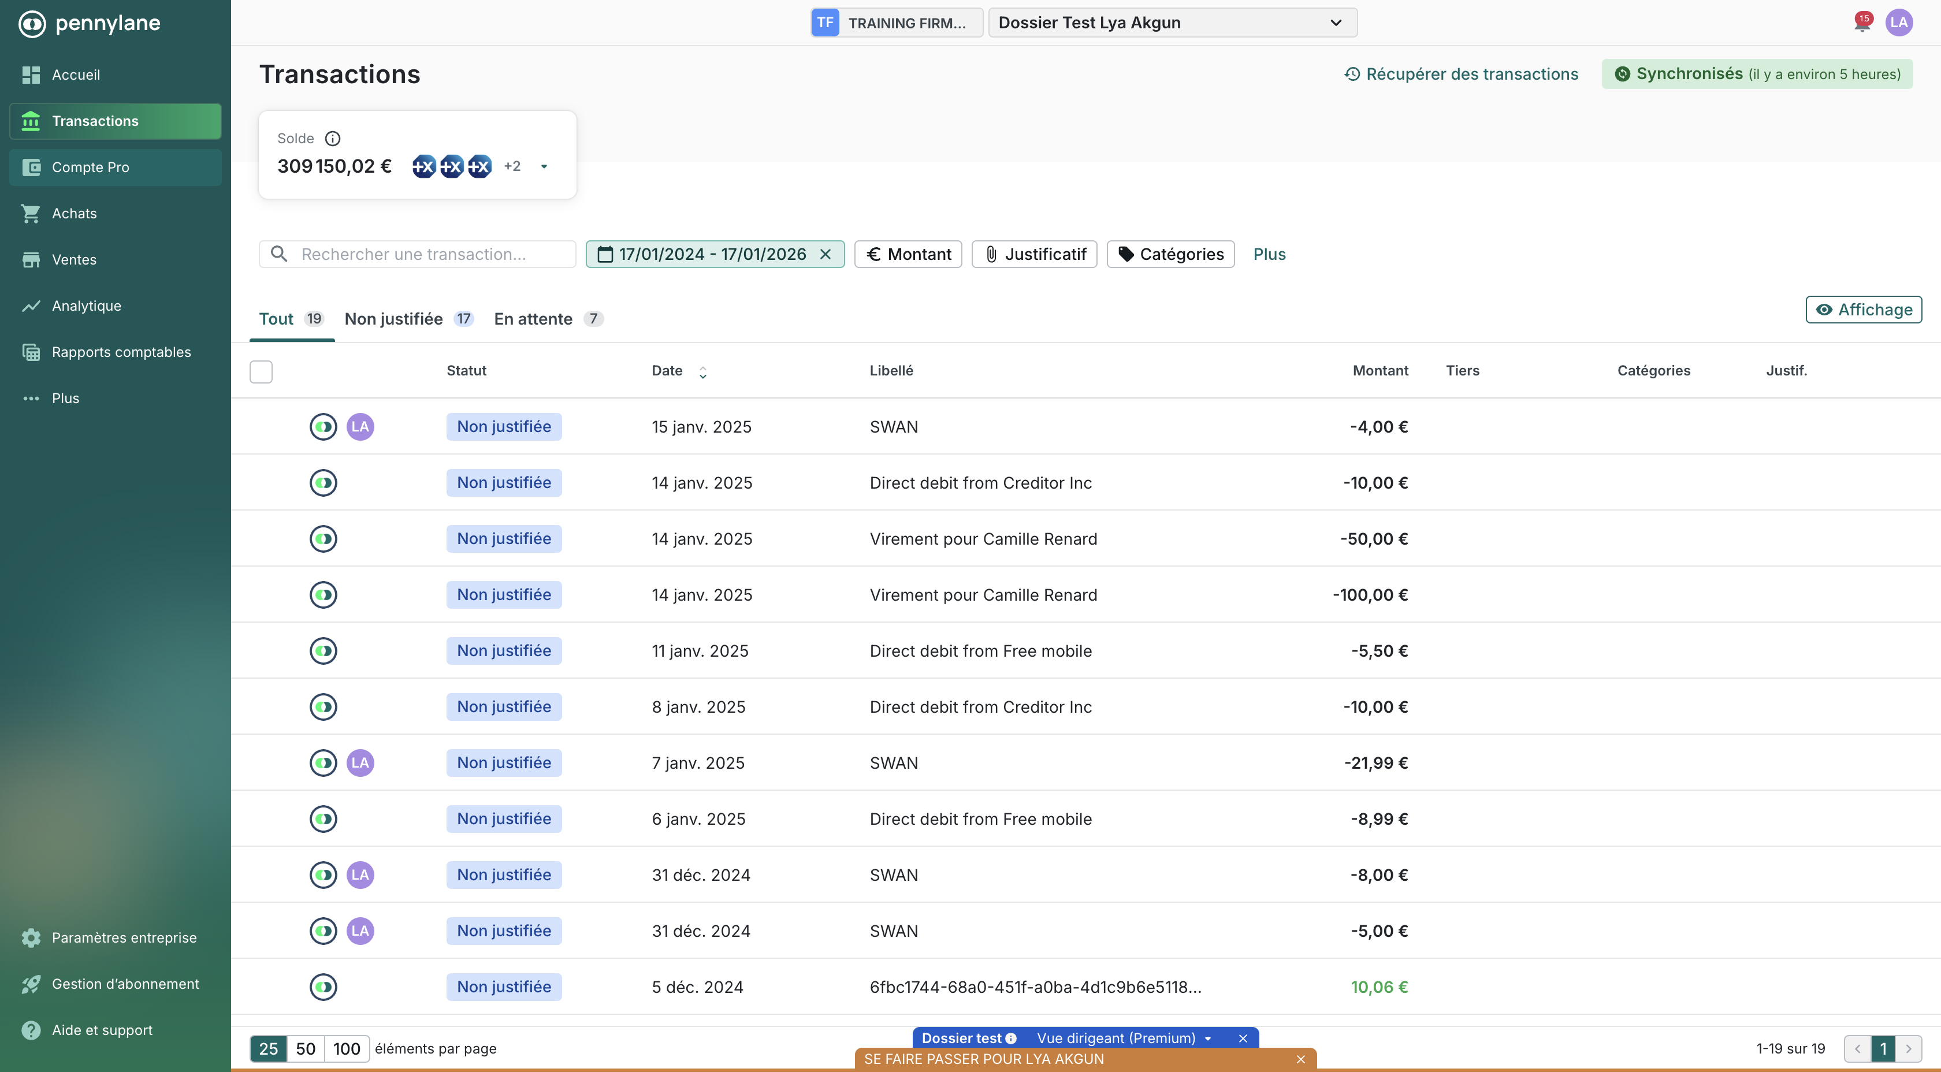Click Gestion d'abonnement rocket icon
The width and height of the screenshot is (1941, 1072).
pyautogui.click(x=31, y=984)
